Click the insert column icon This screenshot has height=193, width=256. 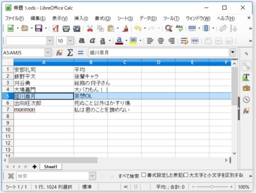pyautogui.click(x=206, y=28)
